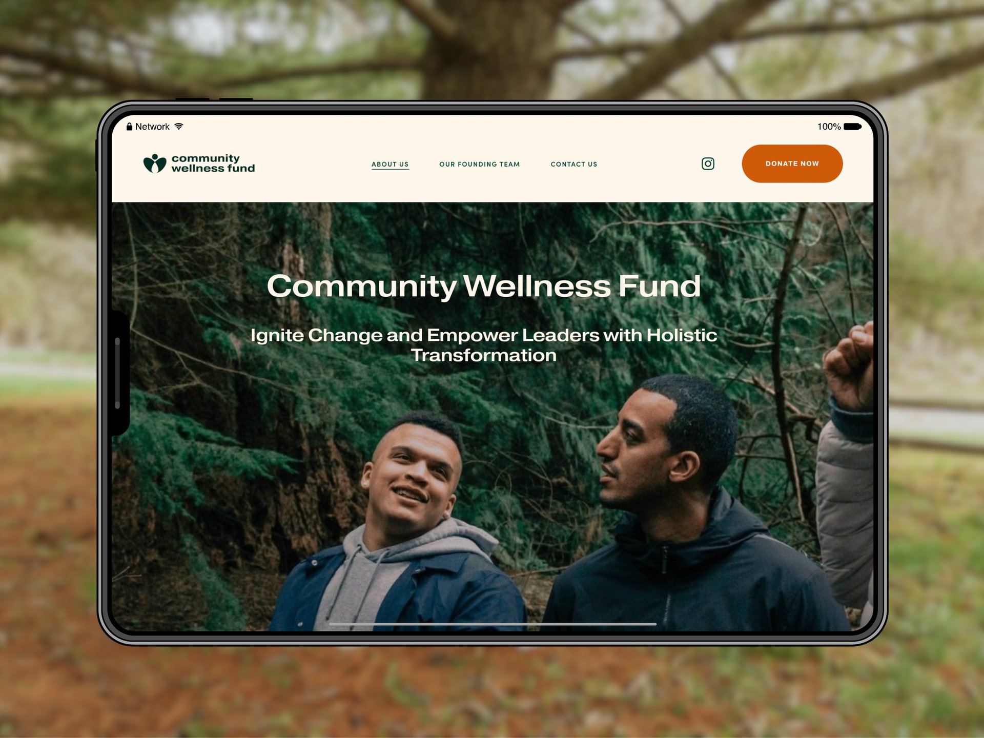Click the community wellness fund wordmark
Screen dimensions: 984x738
click(x=213, y=163)
